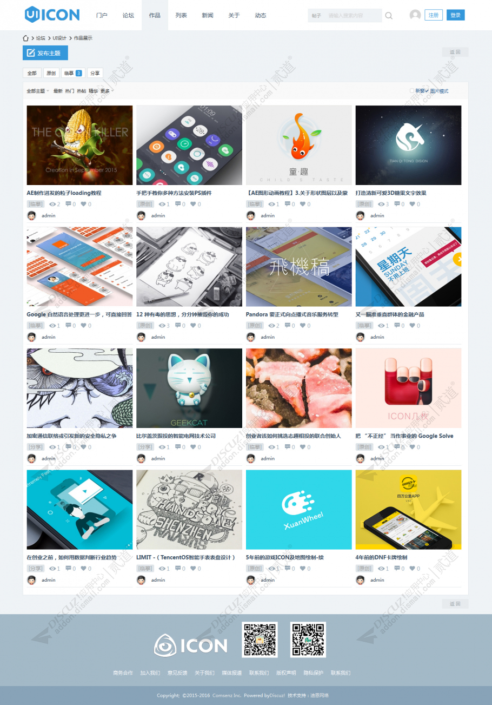The image size is (492, 705).
Task: Click the heart icon under 手把手教你多种方法安装PS插件
Action: click(193, 205)
